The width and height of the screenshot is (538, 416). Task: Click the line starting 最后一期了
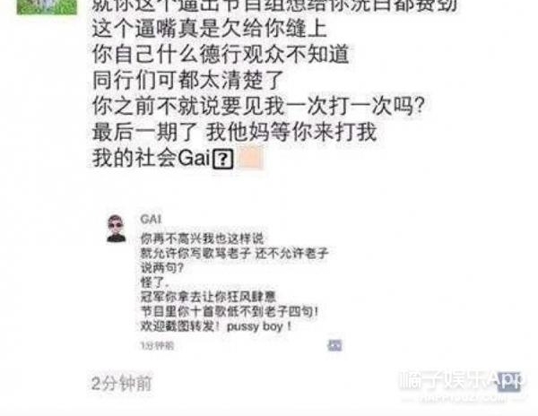click(x=235, y=132)
